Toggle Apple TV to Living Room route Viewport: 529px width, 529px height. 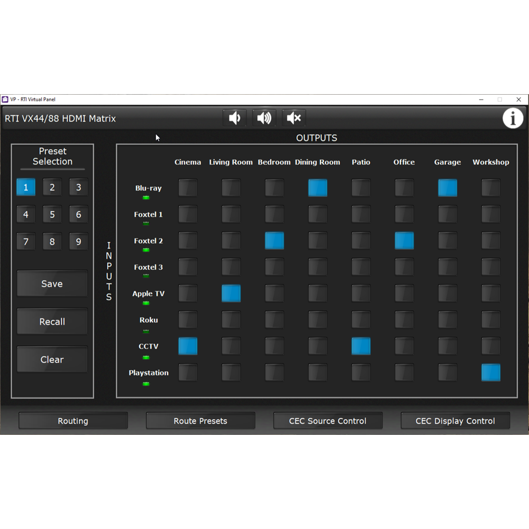[231, 294]
